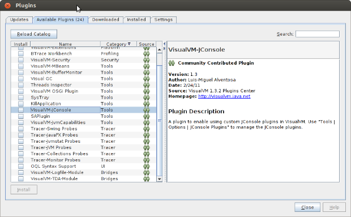The width and height of the screenshot is (351, 217).
Task: Sort by the Category column header arrow
Action: point(129,44)
